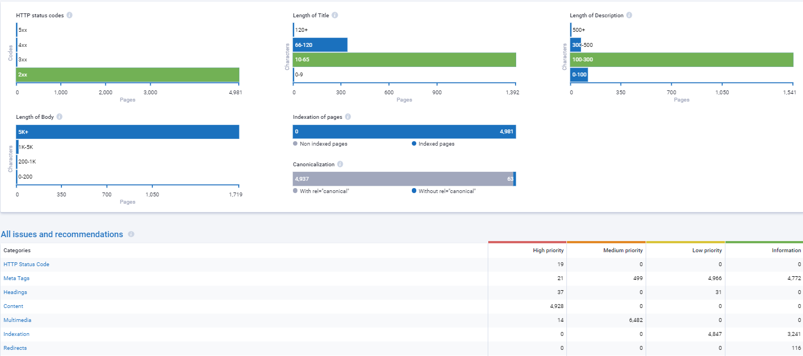Click the 37 Headings high priority value
803x356 pixels.
[x=560, y=292]
